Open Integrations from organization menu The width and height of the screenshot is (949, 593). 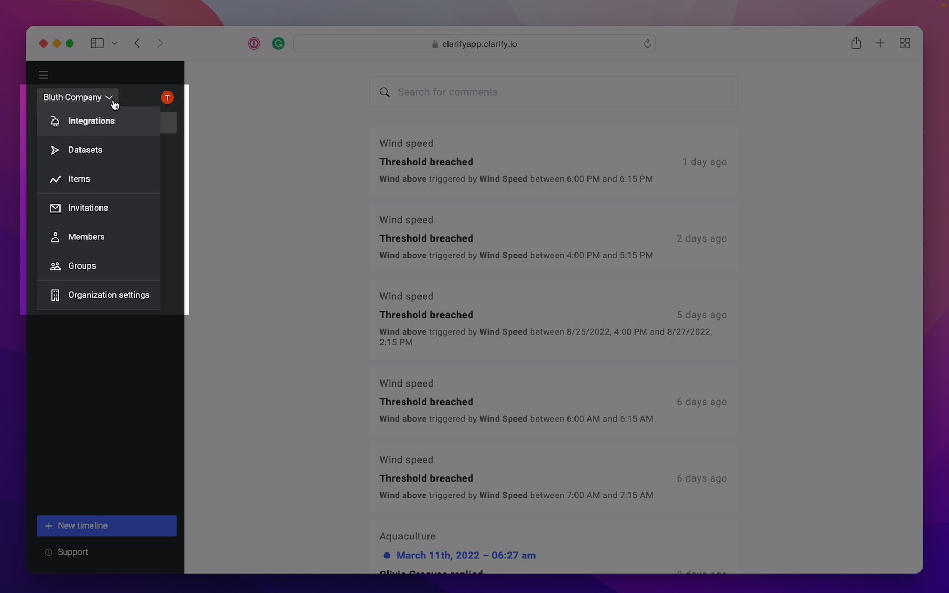coord(98,121)
